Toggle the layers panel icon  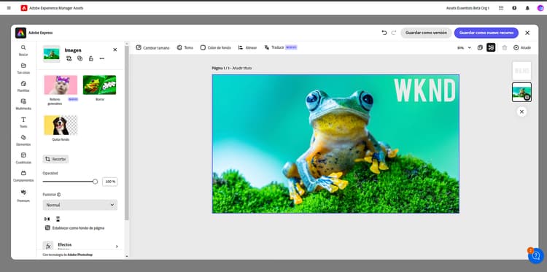click(x=491, y=47)
